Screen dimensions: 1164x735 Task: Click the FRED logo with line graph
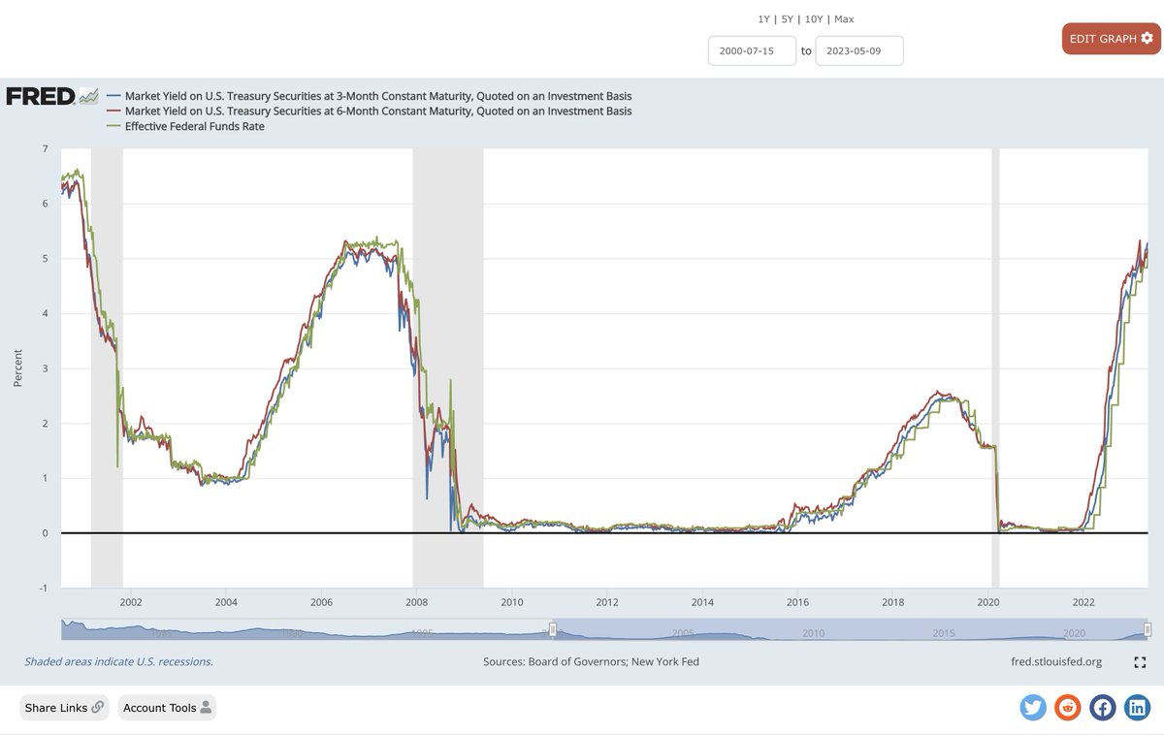pyautogui.click(x=48, y=95)
